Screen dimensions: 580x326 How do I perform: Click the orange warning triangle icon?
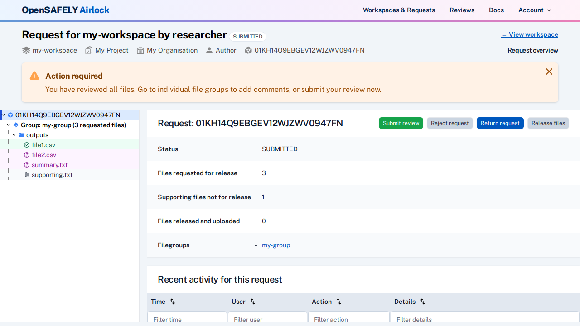(x=34, y=76)
